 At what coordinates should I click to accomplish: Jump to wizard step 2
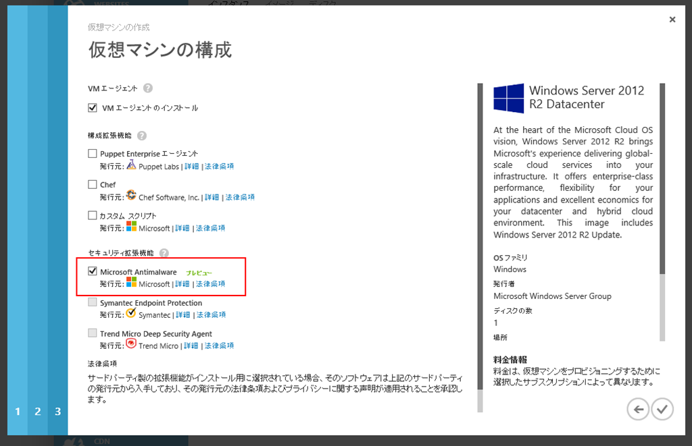tap(38, 412)
